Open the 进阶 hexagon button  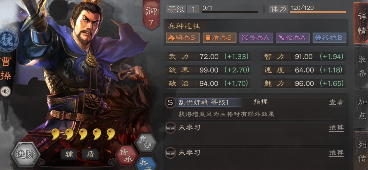(x=26, y=155)
